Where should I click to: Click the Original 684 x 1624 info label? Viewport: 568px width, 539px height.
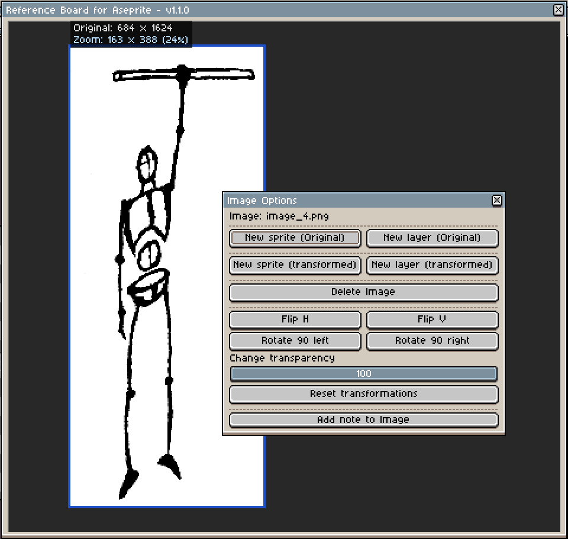(x=123, y=28)
